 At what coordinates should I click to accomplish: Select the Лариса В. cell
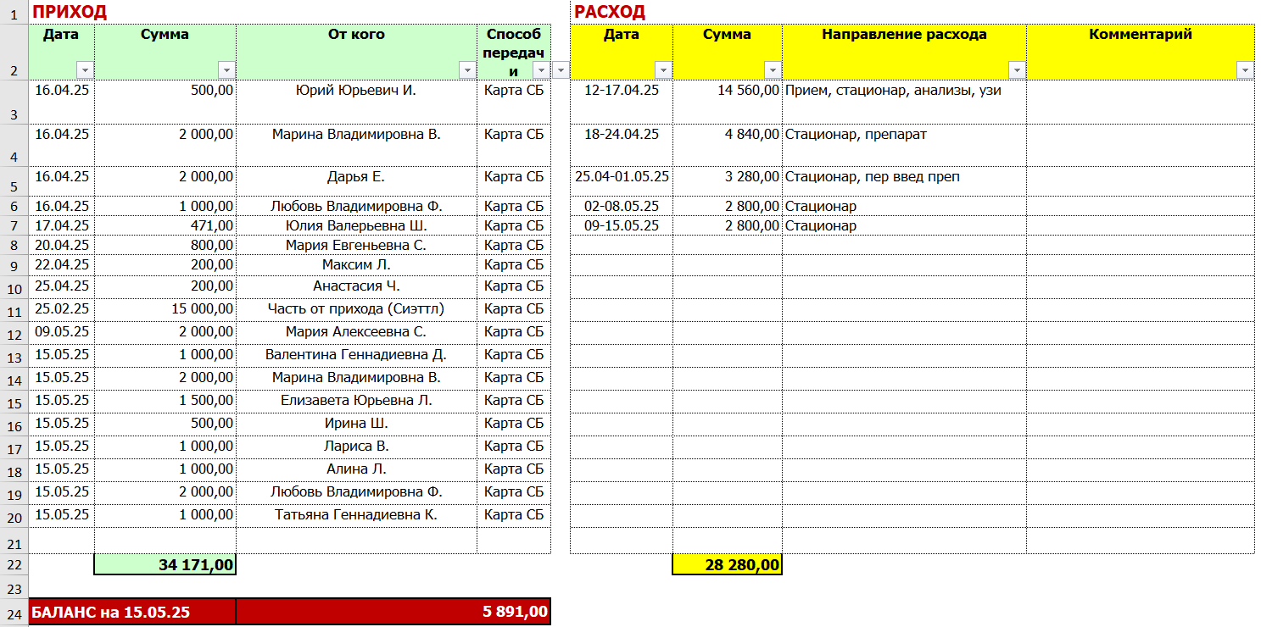pos(357,447)
